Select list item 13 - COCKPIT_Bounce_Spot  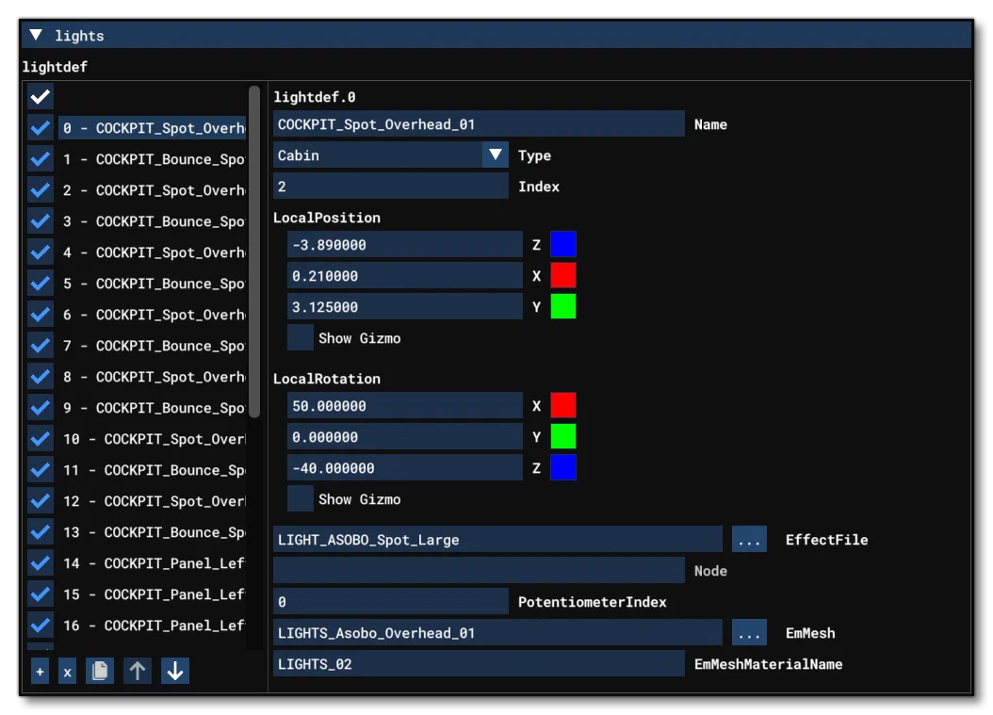[152, 532]
